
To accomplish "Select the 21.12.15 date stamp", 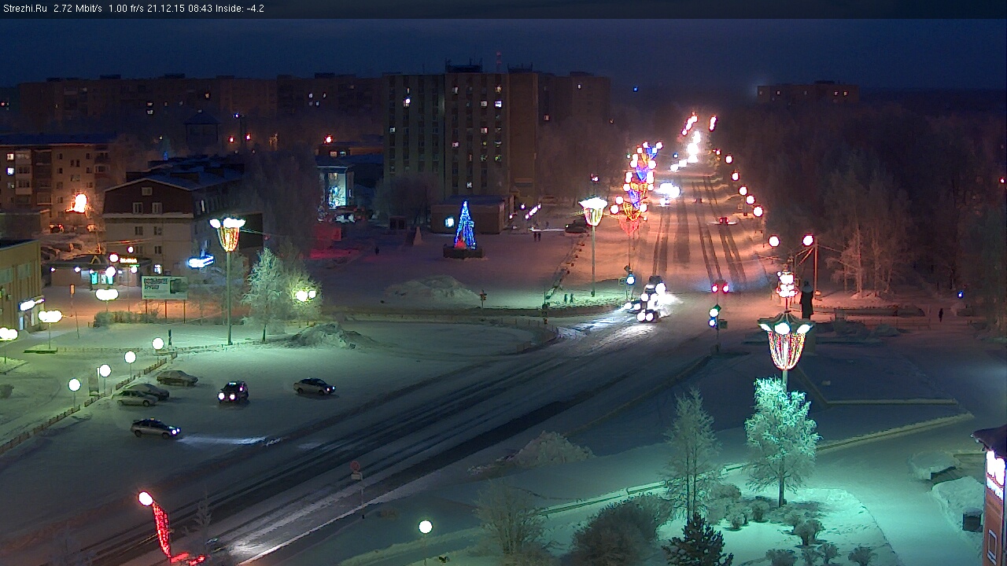I will (x=165, y=9).
